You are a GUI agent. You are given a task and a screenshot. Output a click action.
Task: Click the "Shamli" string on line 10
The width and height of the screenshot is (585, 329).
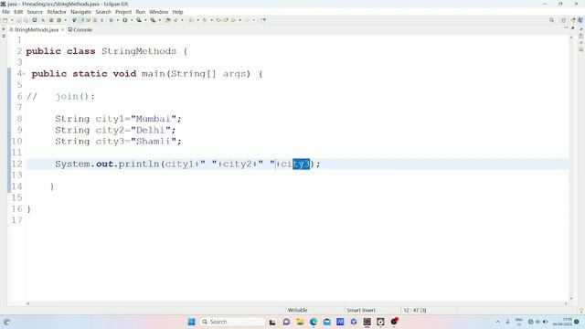click(153, 141)
